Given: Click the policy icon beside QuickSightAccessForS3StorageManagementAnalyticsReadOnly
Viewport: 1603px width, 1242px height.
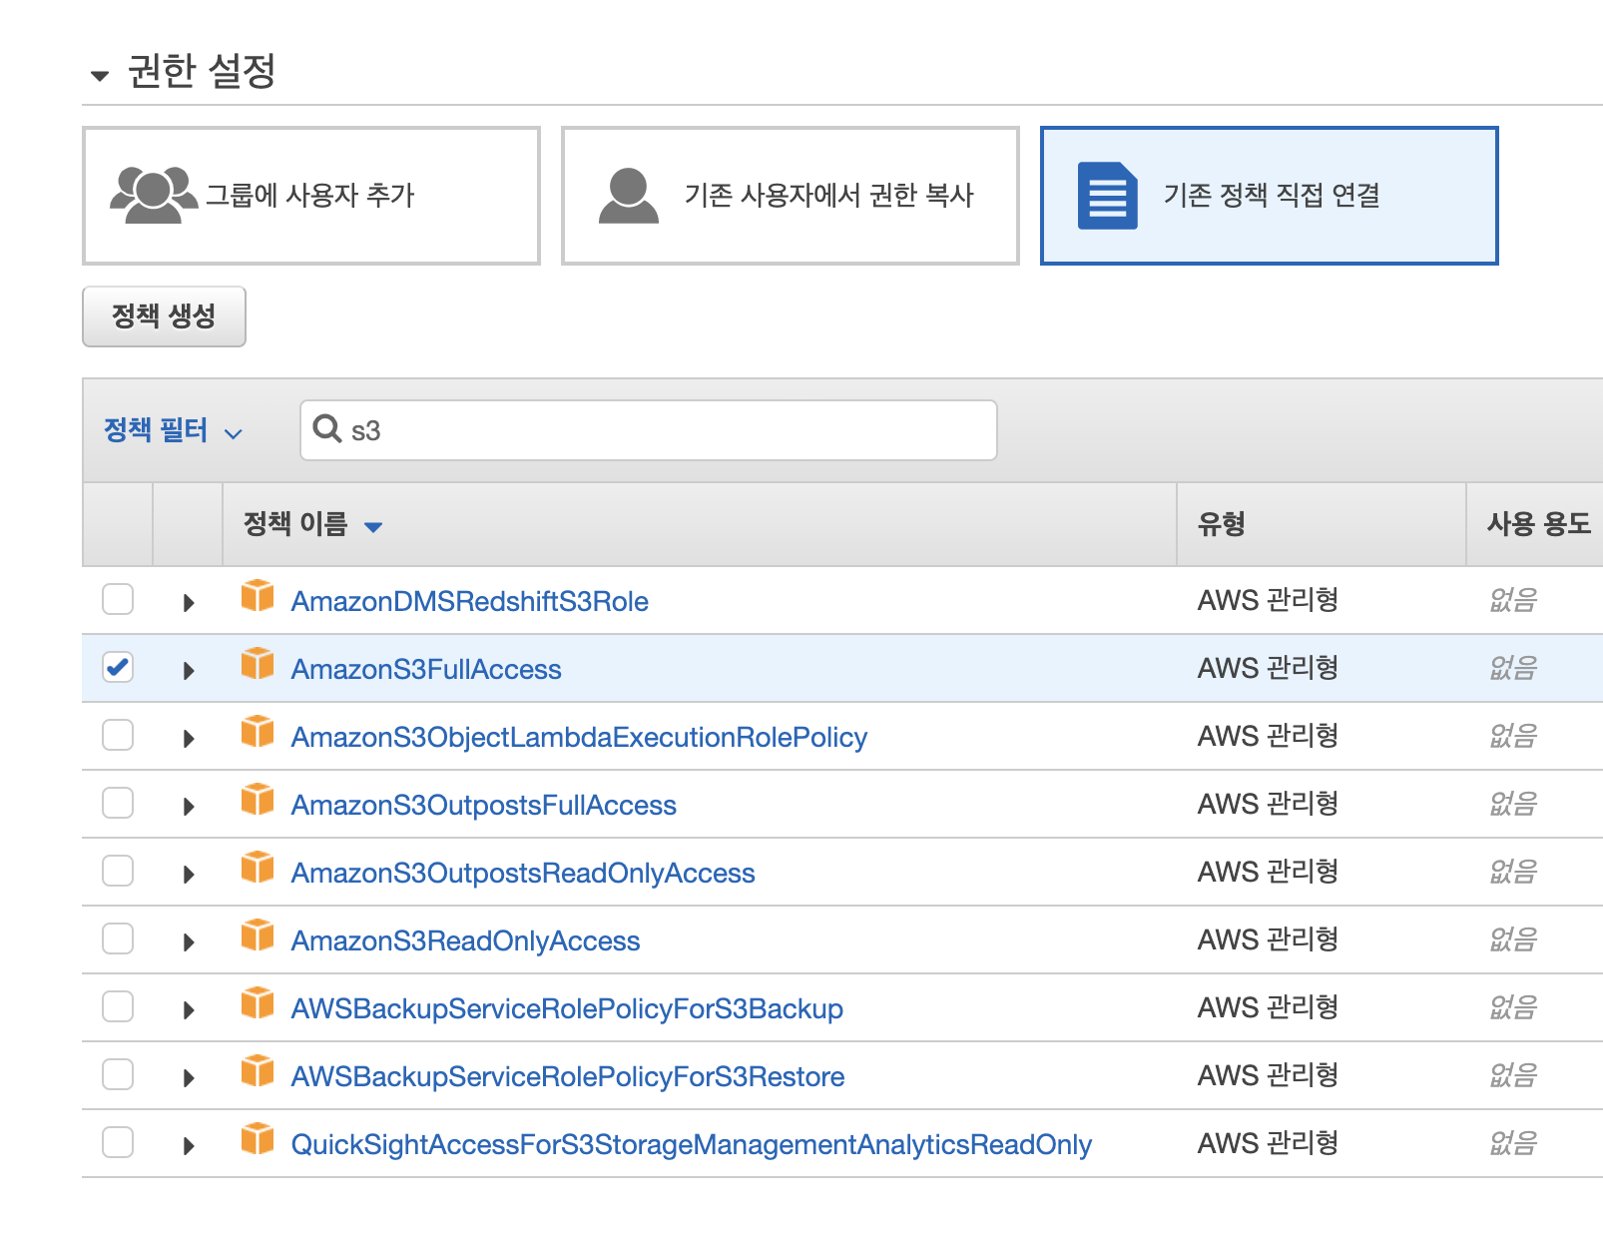Looking at the screenshot, I should click(258, 1138).
